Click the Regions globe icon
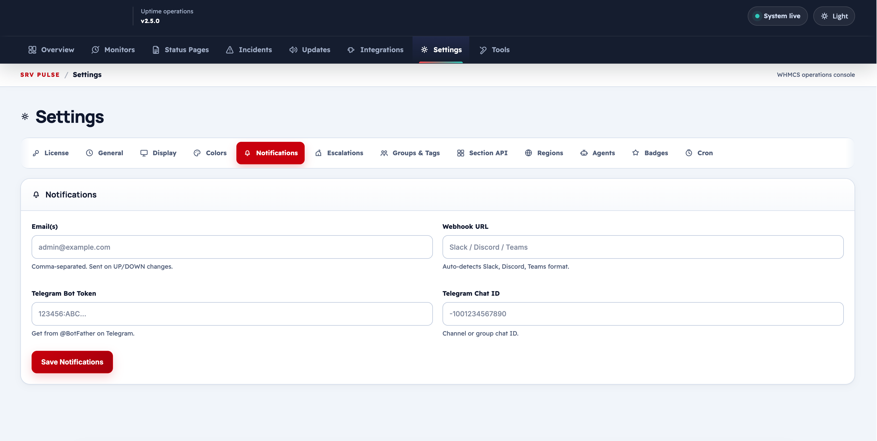 (528, 153)
